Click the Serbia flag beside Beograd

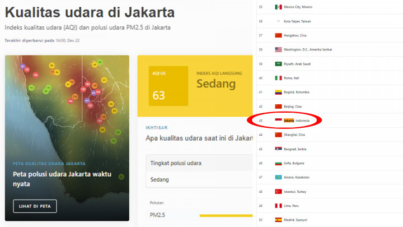click(x=278, y=149)
